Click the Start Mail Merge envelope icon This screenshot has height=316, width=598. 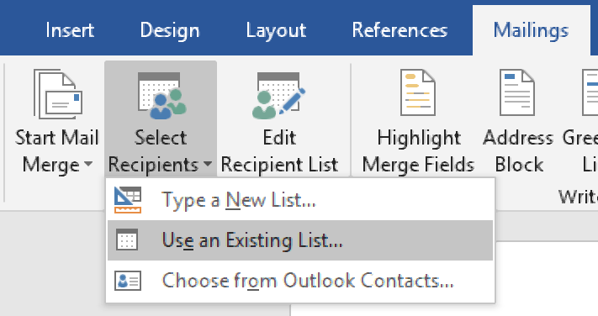coord(58,94)
